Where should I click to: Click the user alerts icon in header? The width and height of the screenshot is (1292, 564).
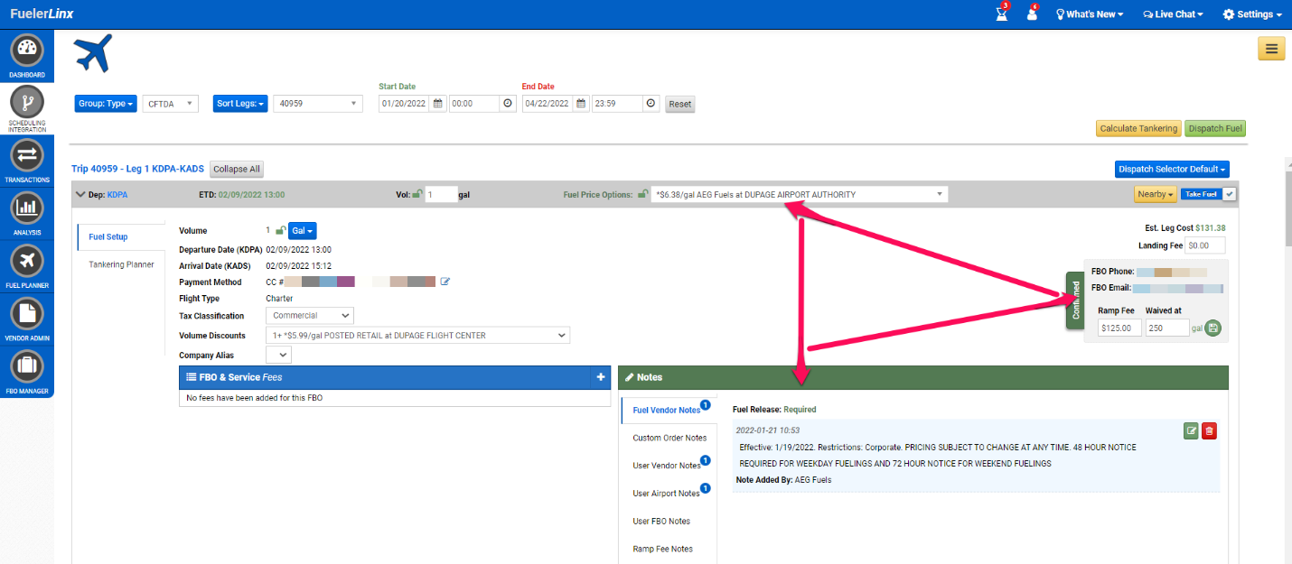pyautogui.click(x=1032, y=14)
